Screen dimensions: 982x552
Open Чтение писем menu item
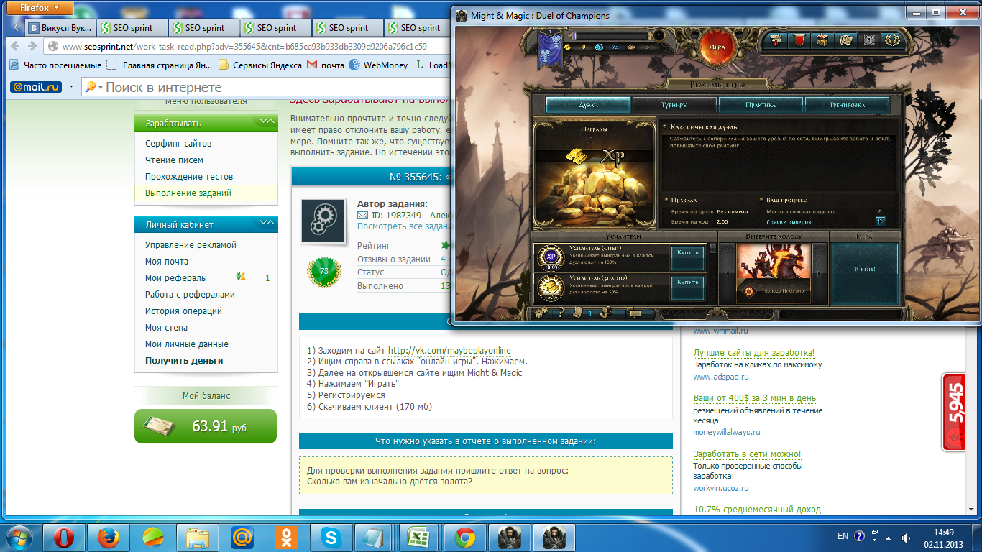(x=174, y=160)
